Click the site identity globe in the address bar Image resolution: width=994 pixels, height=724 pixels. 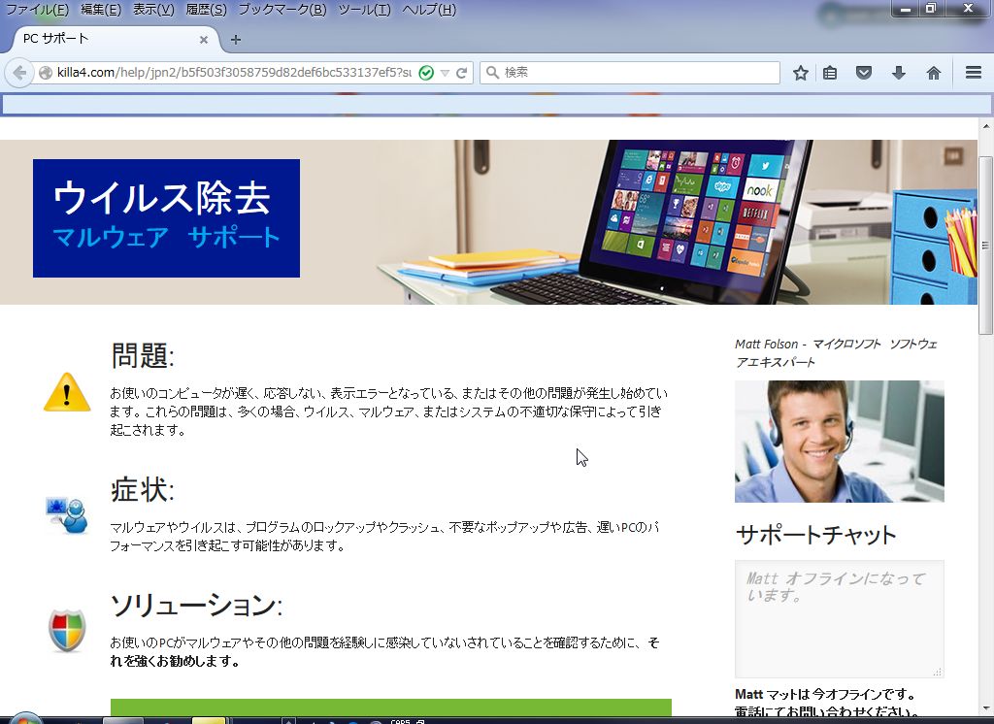[44, 72]
